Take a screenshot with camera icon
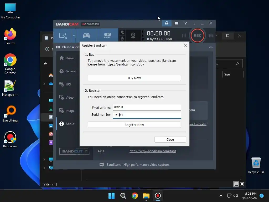269x202 pixels. [211, 36]
